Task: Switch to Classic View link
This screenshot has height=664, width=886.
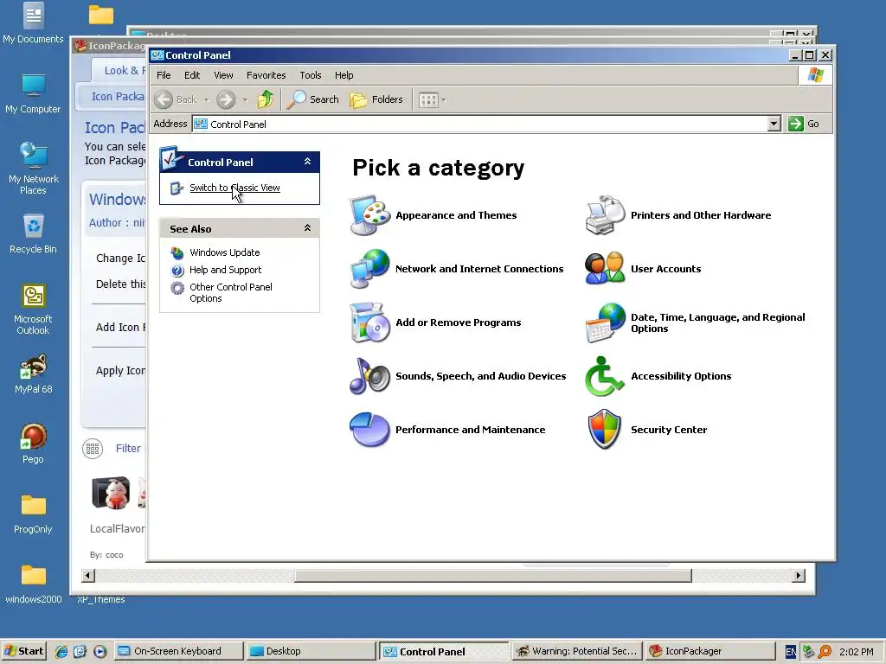Action: coord(234,188)
